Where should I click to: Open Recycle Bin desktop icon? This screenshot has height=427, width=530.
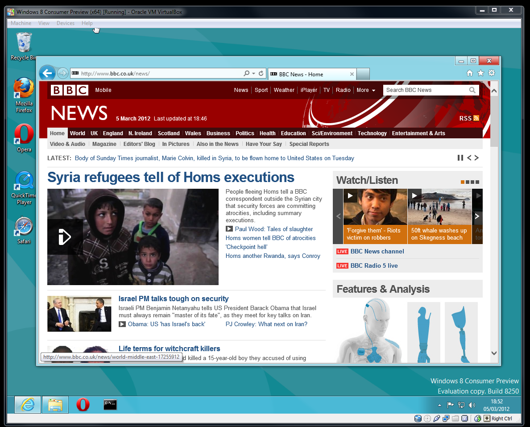24,46
